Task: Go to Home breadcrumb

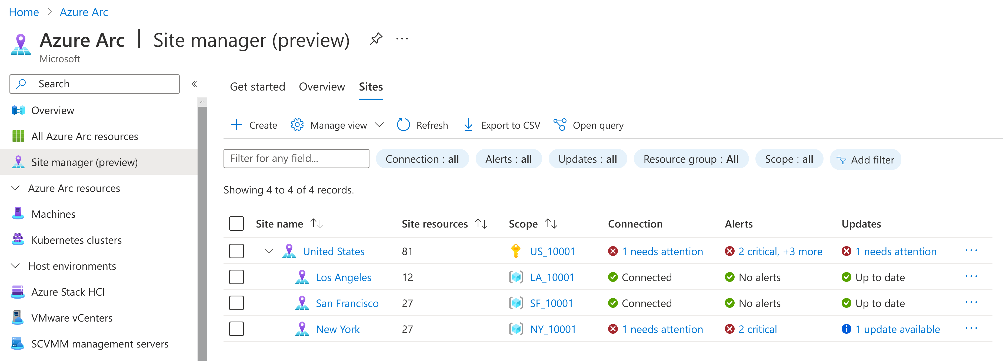Action: [x=24, y=12]
